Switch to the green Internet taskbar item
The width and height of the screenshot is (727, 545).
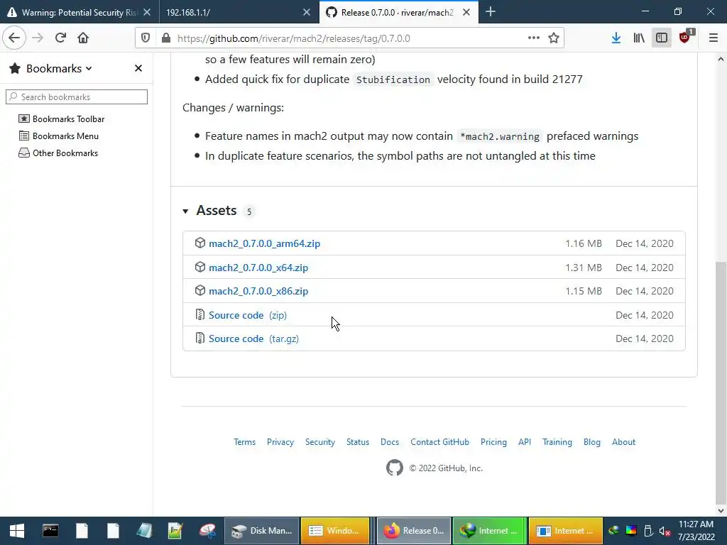490,531
